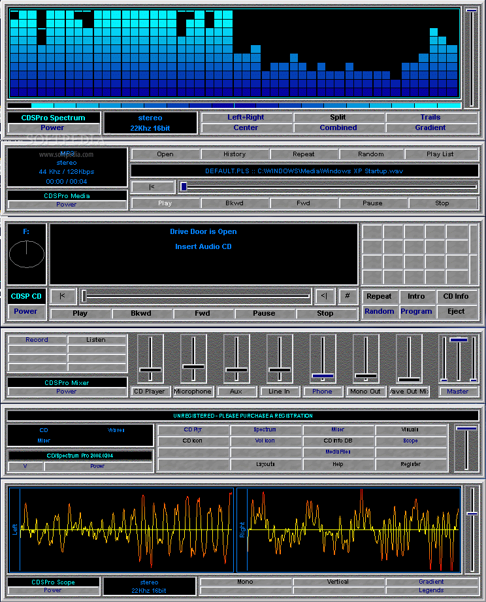The image size is (486, 602).
Task: Click Pause in the CD player
Action: [264, 314]
